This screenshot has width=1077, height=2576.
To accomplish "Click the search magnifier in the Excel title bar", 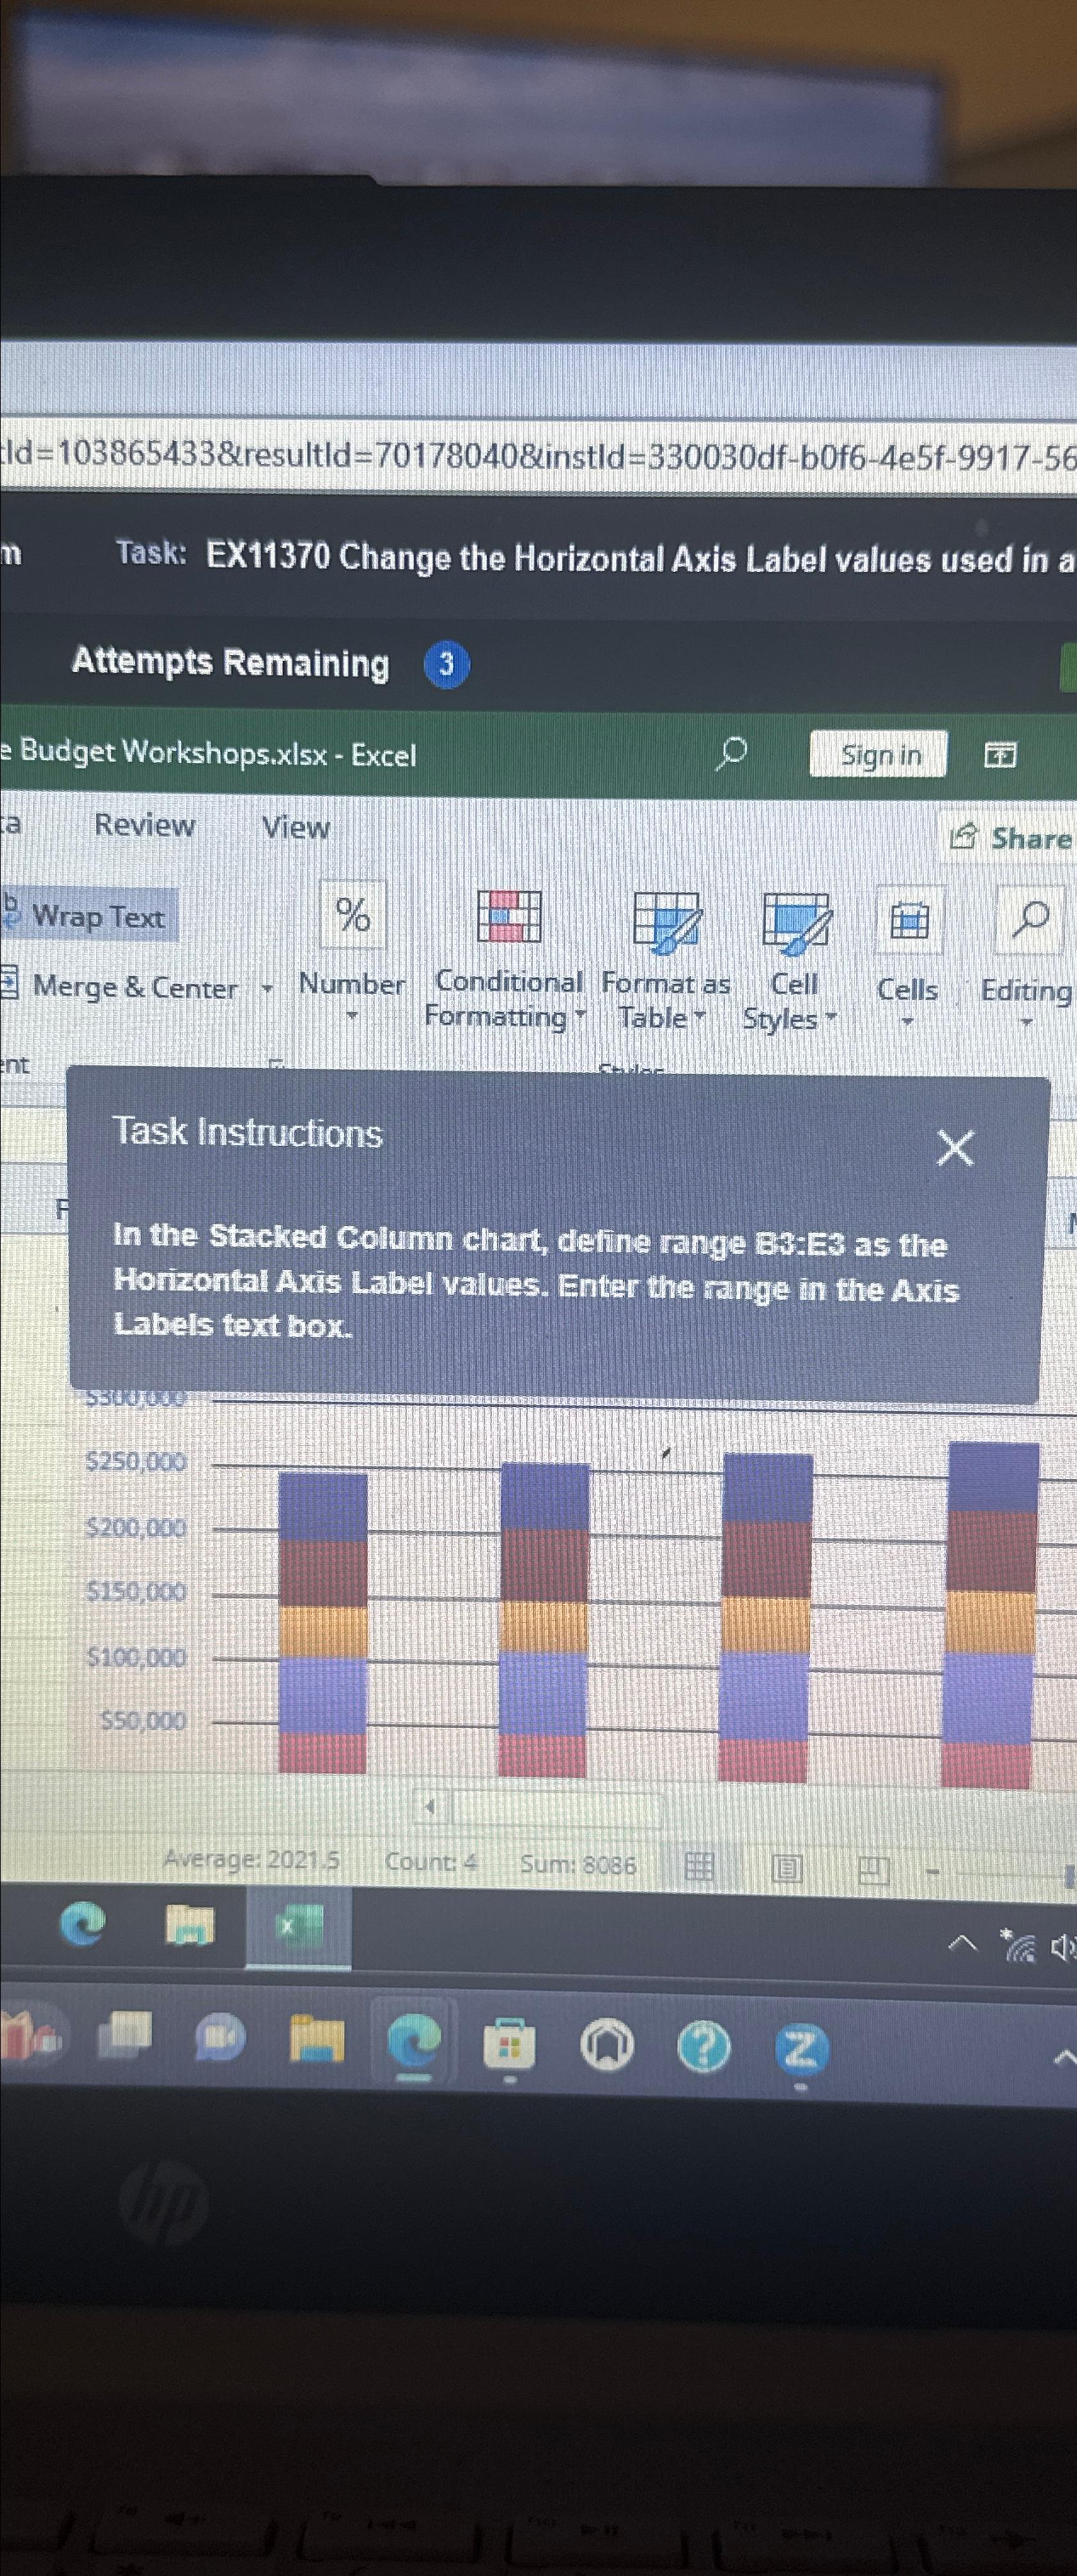I will click(x=732, y=753).
